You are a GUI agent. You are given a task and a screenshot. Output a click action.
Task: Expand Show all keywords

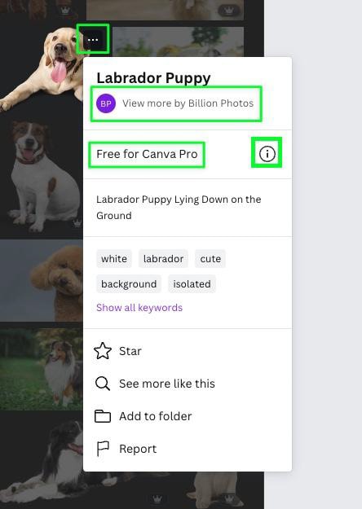point(139,307)
